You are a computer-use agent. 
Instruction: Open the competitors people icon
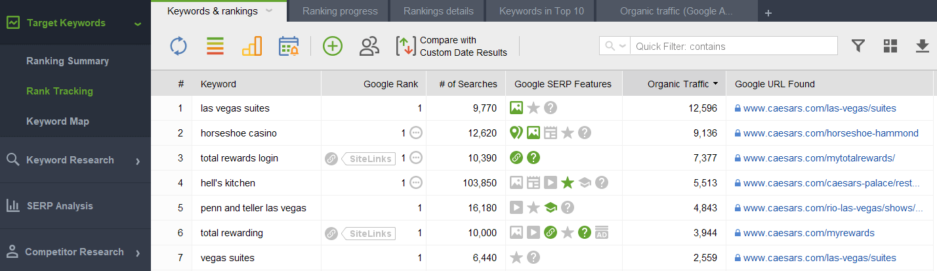(x=369, y=46)
